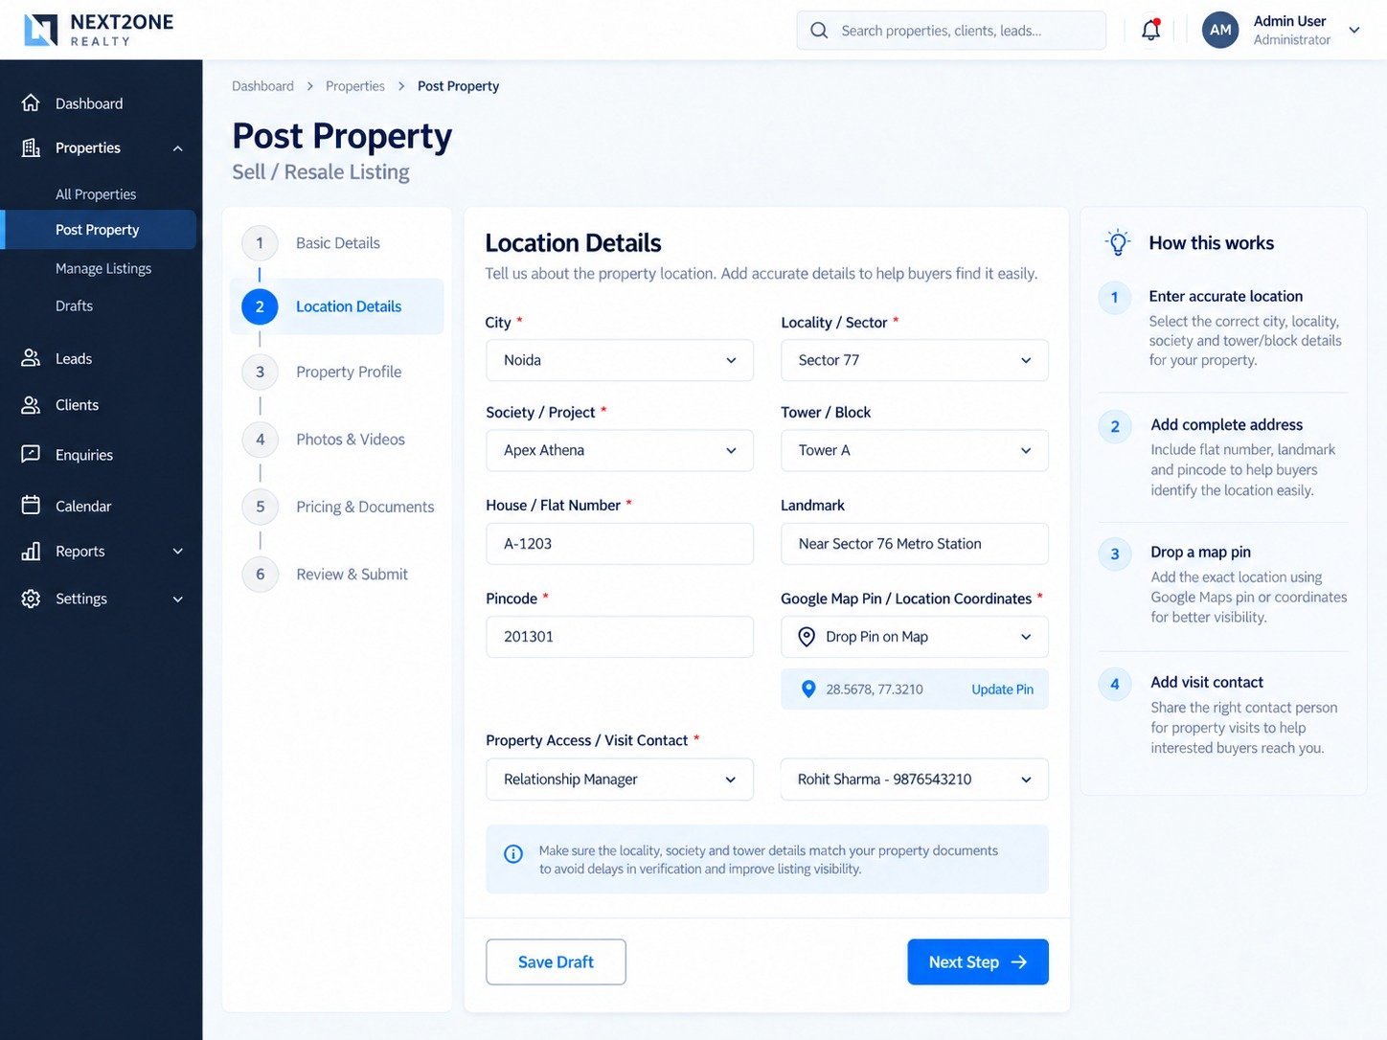Open the notifications bell
The height and width of the screenshot is (1040, 1387).
click(1150, 30)
